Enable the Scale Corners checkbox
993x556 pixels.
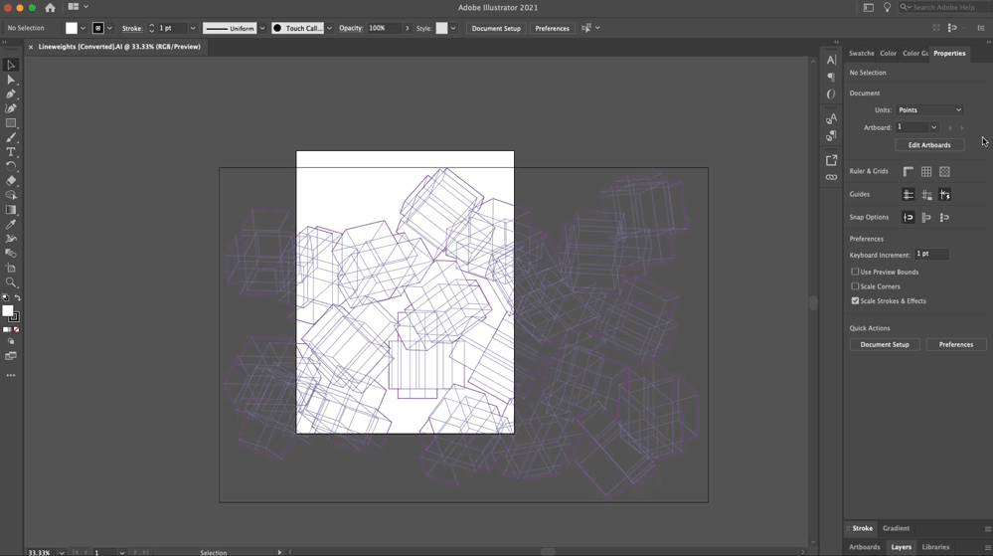(x=855, y=286)
